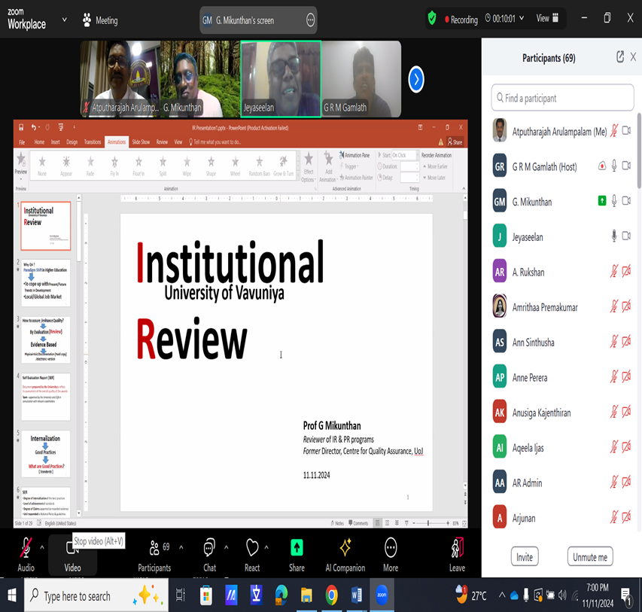
Task: Expand the Zoom Workplace dropdown arrow
Action: point(63,19)
